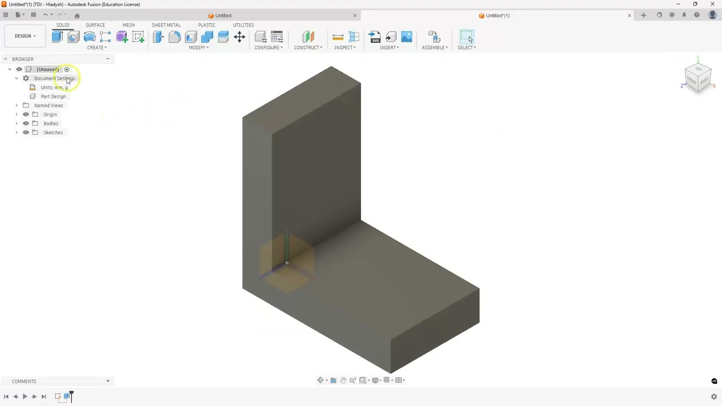The width and height of the screenshot is (722, 406).
Task: Click the Insert SVG icon
Action: click(x=375, y=37)
